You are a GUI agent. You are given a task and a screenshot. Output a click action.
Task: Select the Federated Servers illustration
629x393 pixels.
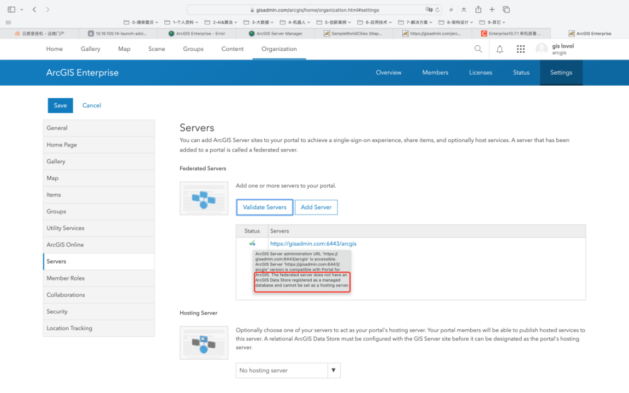(204, 198)
